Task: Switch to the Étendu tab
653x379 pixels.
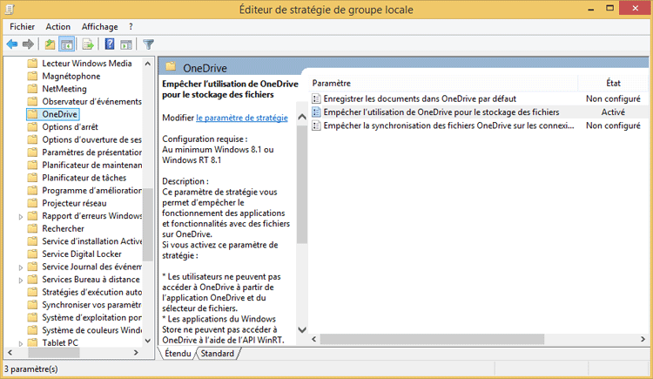Action: pyautogui.click(x=178, y=354)
